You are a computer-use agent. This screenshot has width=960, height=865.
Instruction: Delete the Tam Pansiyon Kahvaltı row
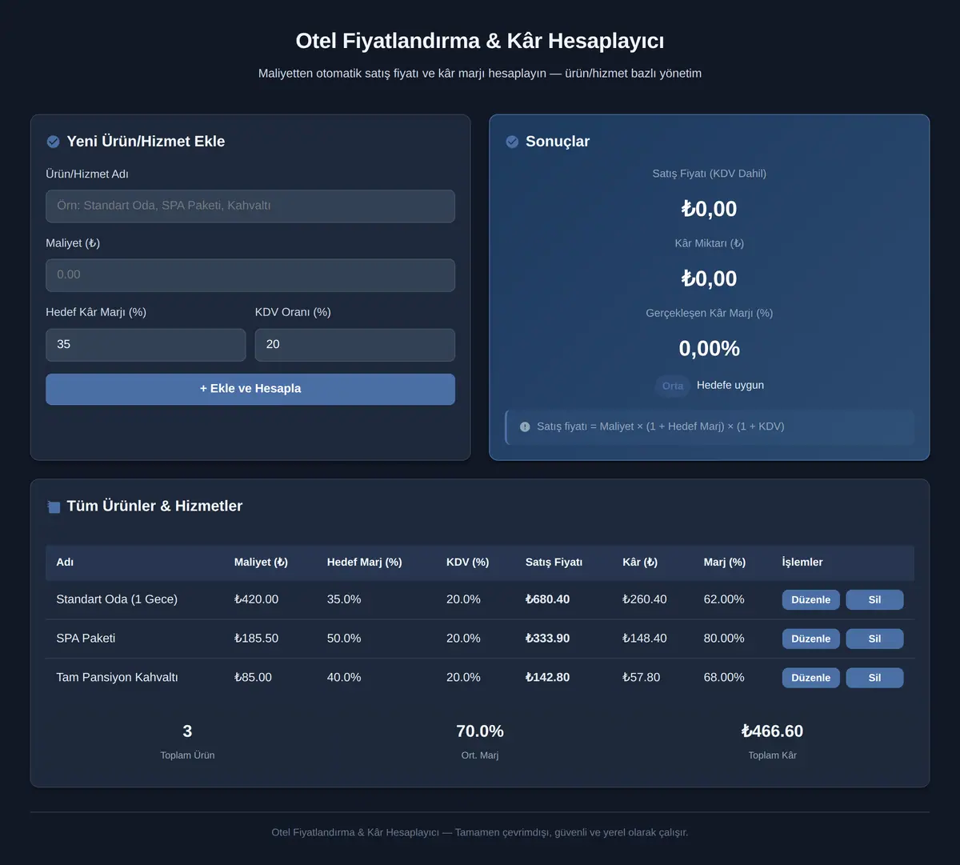tap(874, 678)
